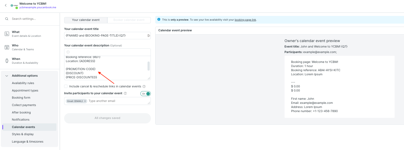Click the {PRICE-DISCOUNTED} line in description
The image size is (404, 150).
click(81, 77)
